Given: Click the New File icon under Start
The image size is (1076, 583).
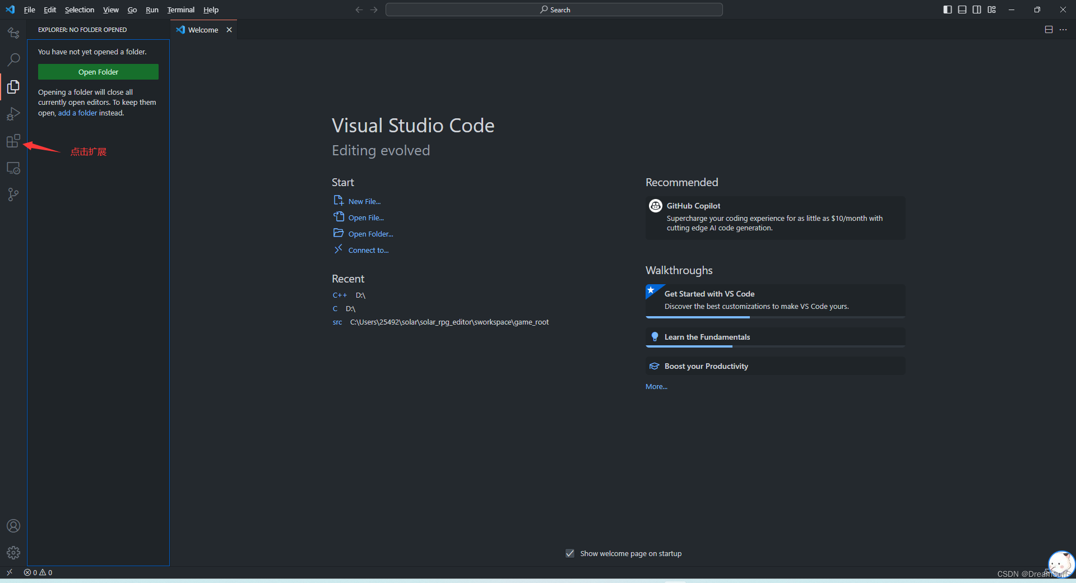Looking at the screenshot, I should 338,201.
